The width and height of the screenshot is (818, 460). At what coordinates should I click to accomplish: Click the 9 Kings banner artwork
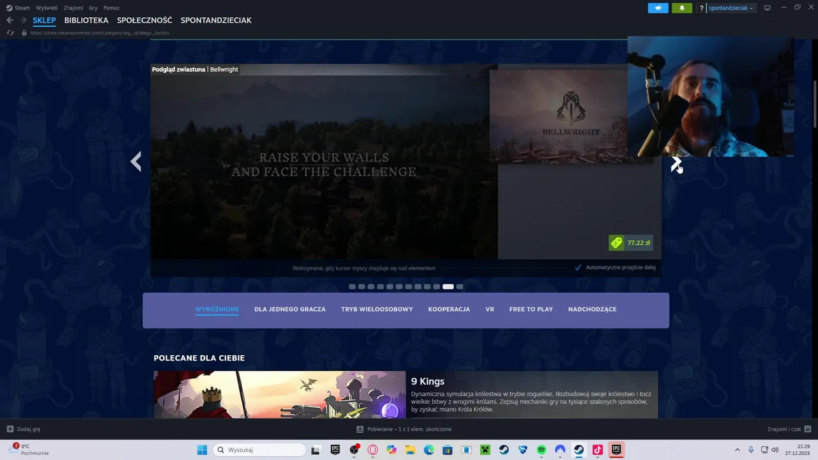point(279,395)
